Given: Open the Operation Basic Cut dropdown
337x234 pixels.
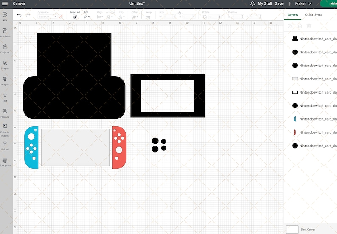Looking at the screenshot, I should tap(47, 17).
